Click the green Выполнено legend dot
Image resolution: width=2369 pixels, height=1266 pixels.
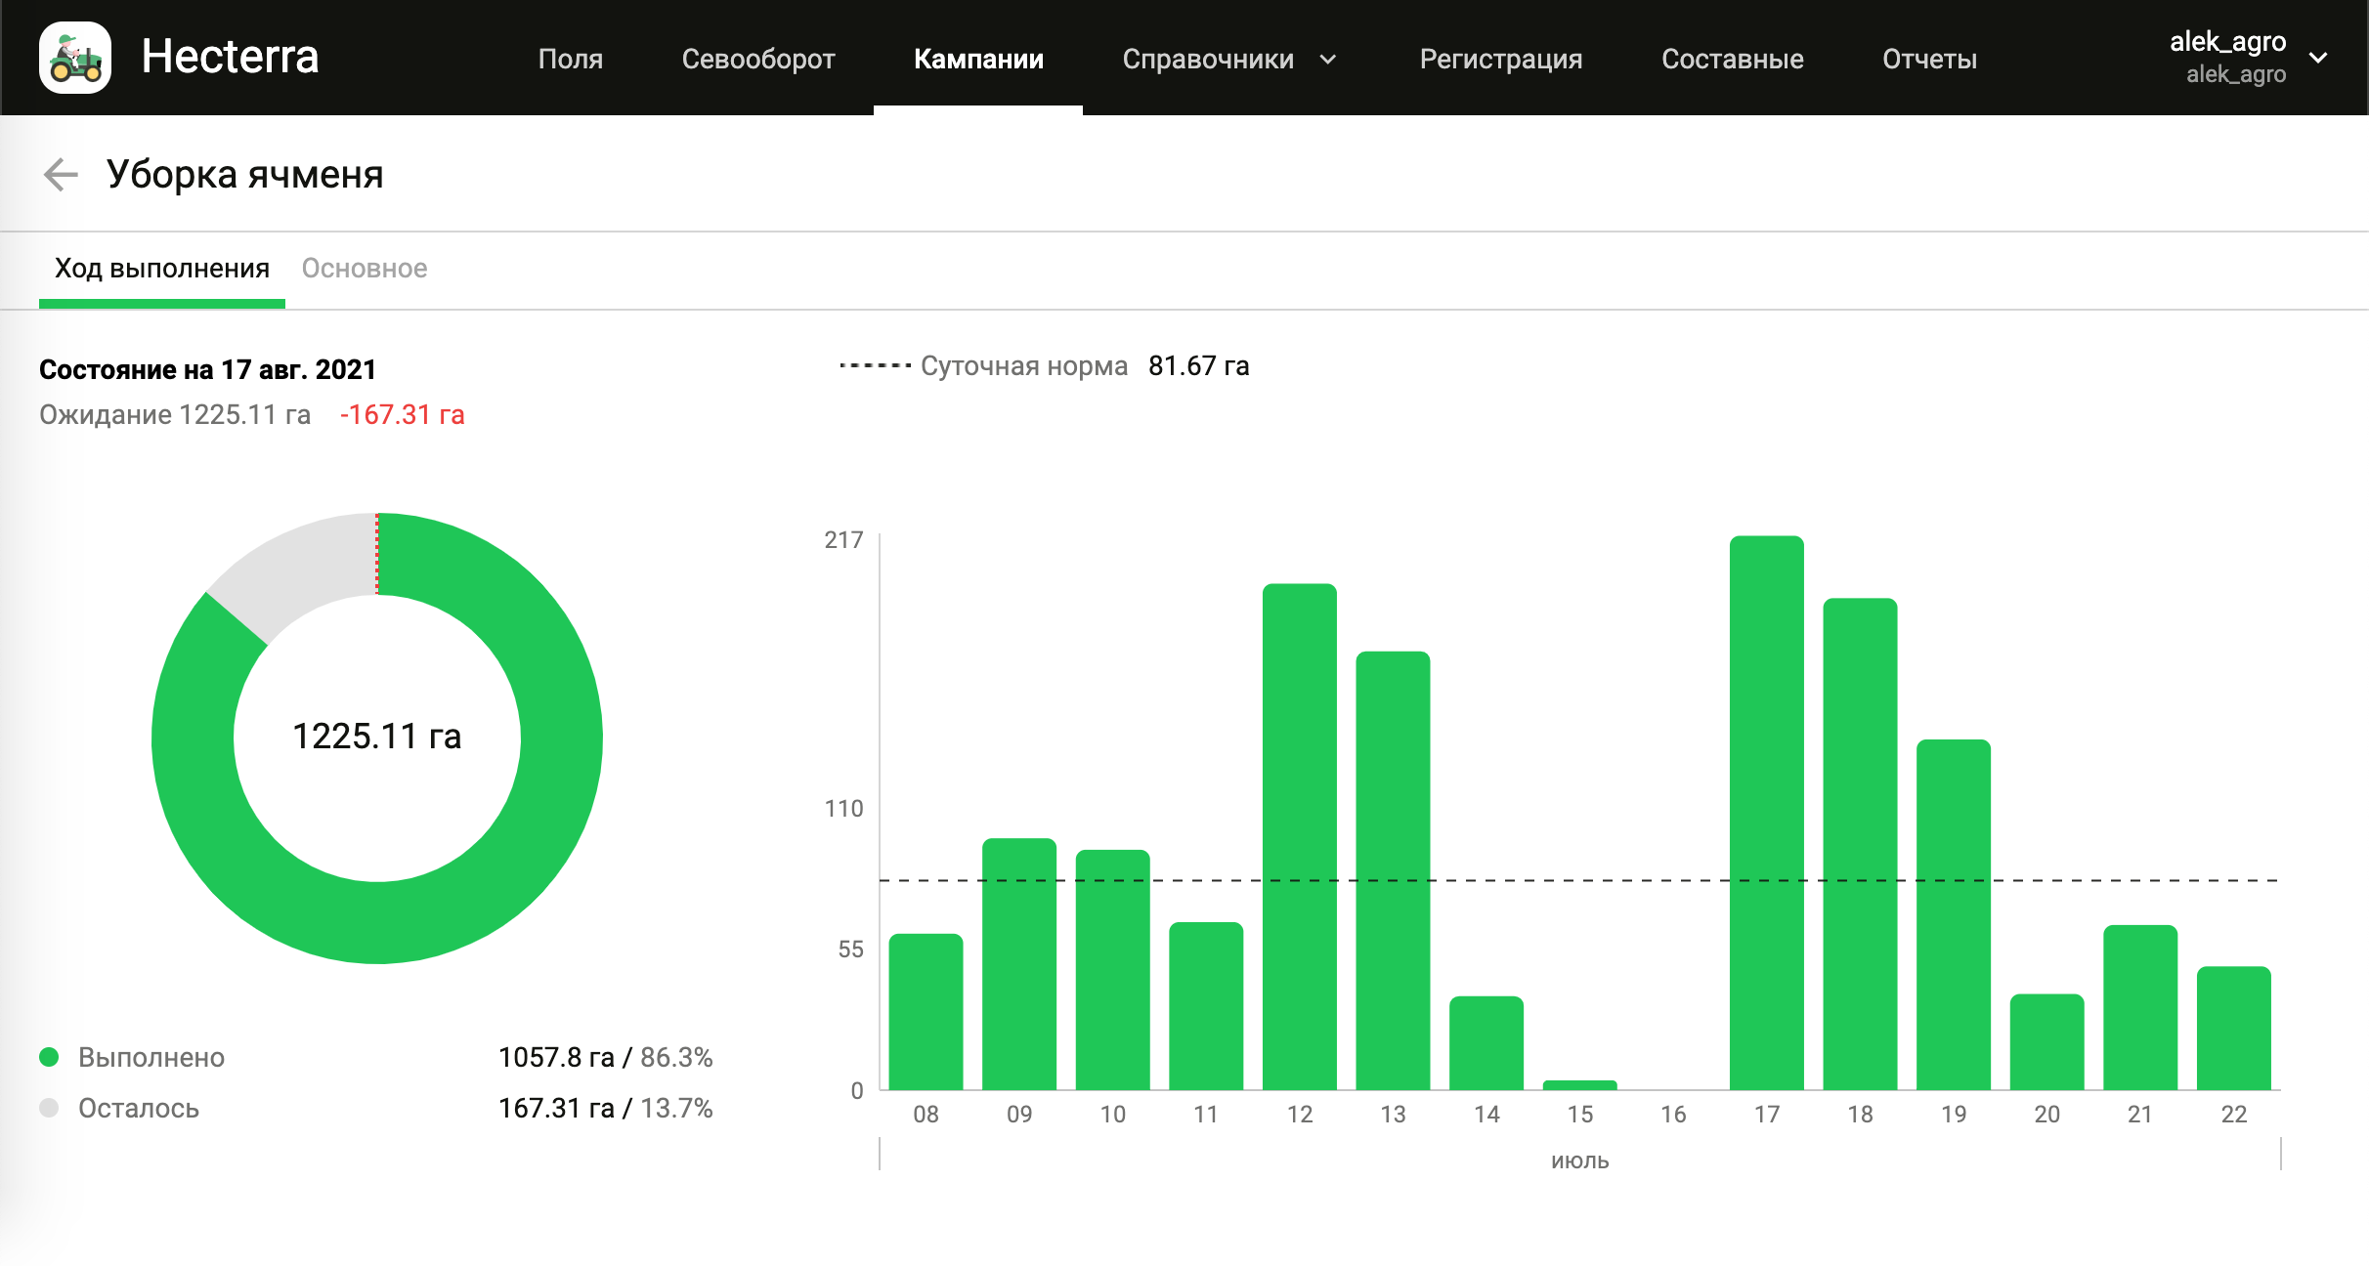coord(49,1057)
